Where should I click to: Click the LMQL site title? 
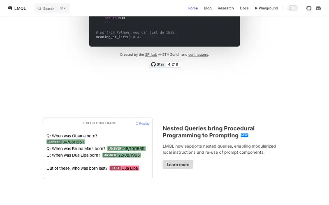point(20,8)
